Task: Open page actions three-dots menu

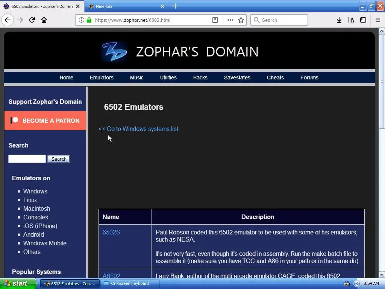Action: click(x=230, y=20)
